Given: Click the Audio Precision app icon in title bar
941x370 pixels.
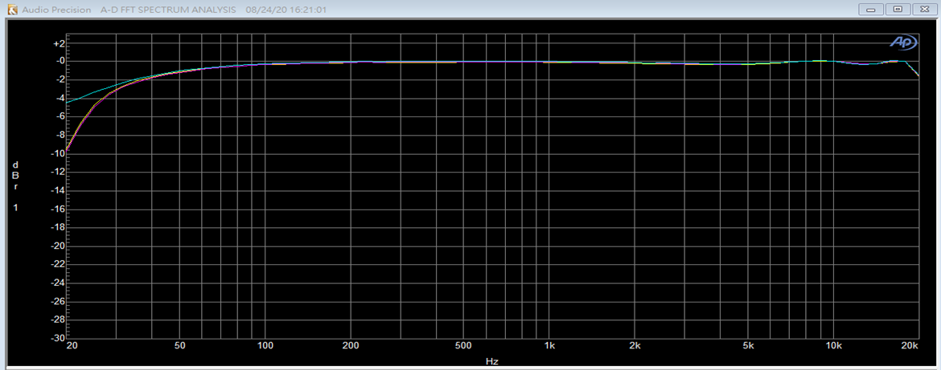Looking at the screenshot, I should [11, 10].
